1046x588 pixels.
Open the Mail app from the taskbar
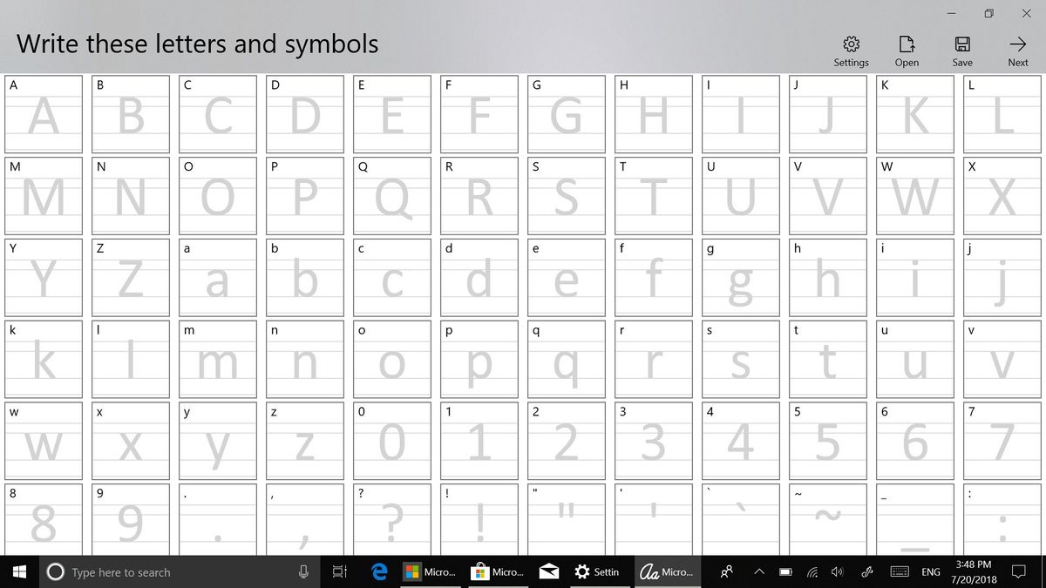click(x=548, y=572)
